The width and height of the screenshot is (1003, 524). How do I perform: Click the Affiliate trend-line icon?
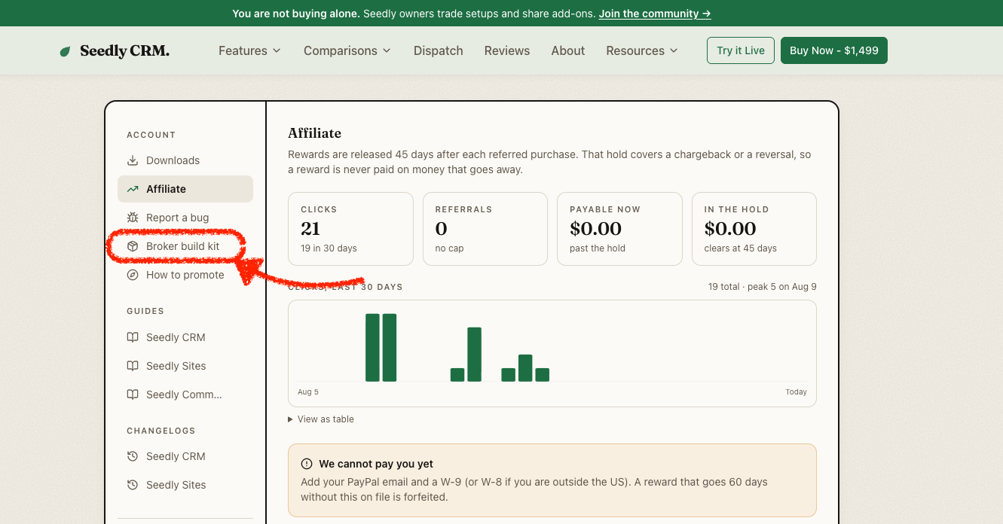(133, 189)
